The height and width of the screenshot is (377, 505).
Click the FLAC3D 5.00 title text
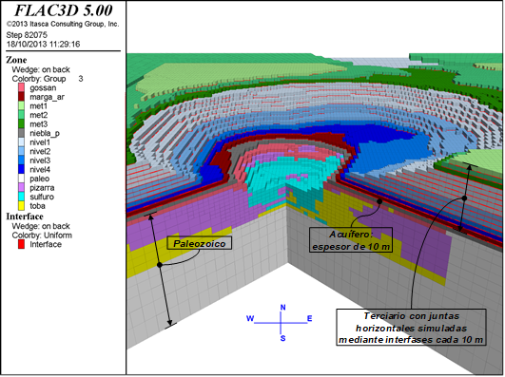[64, 10]
